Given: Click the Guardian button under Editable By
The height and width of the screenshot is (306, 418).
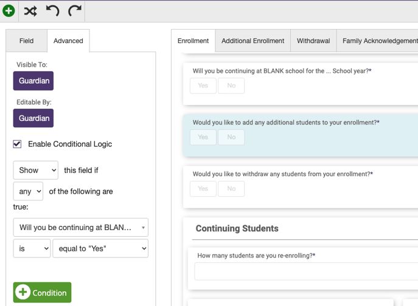Looking at the screenshot, I should (x=33, y=118).
